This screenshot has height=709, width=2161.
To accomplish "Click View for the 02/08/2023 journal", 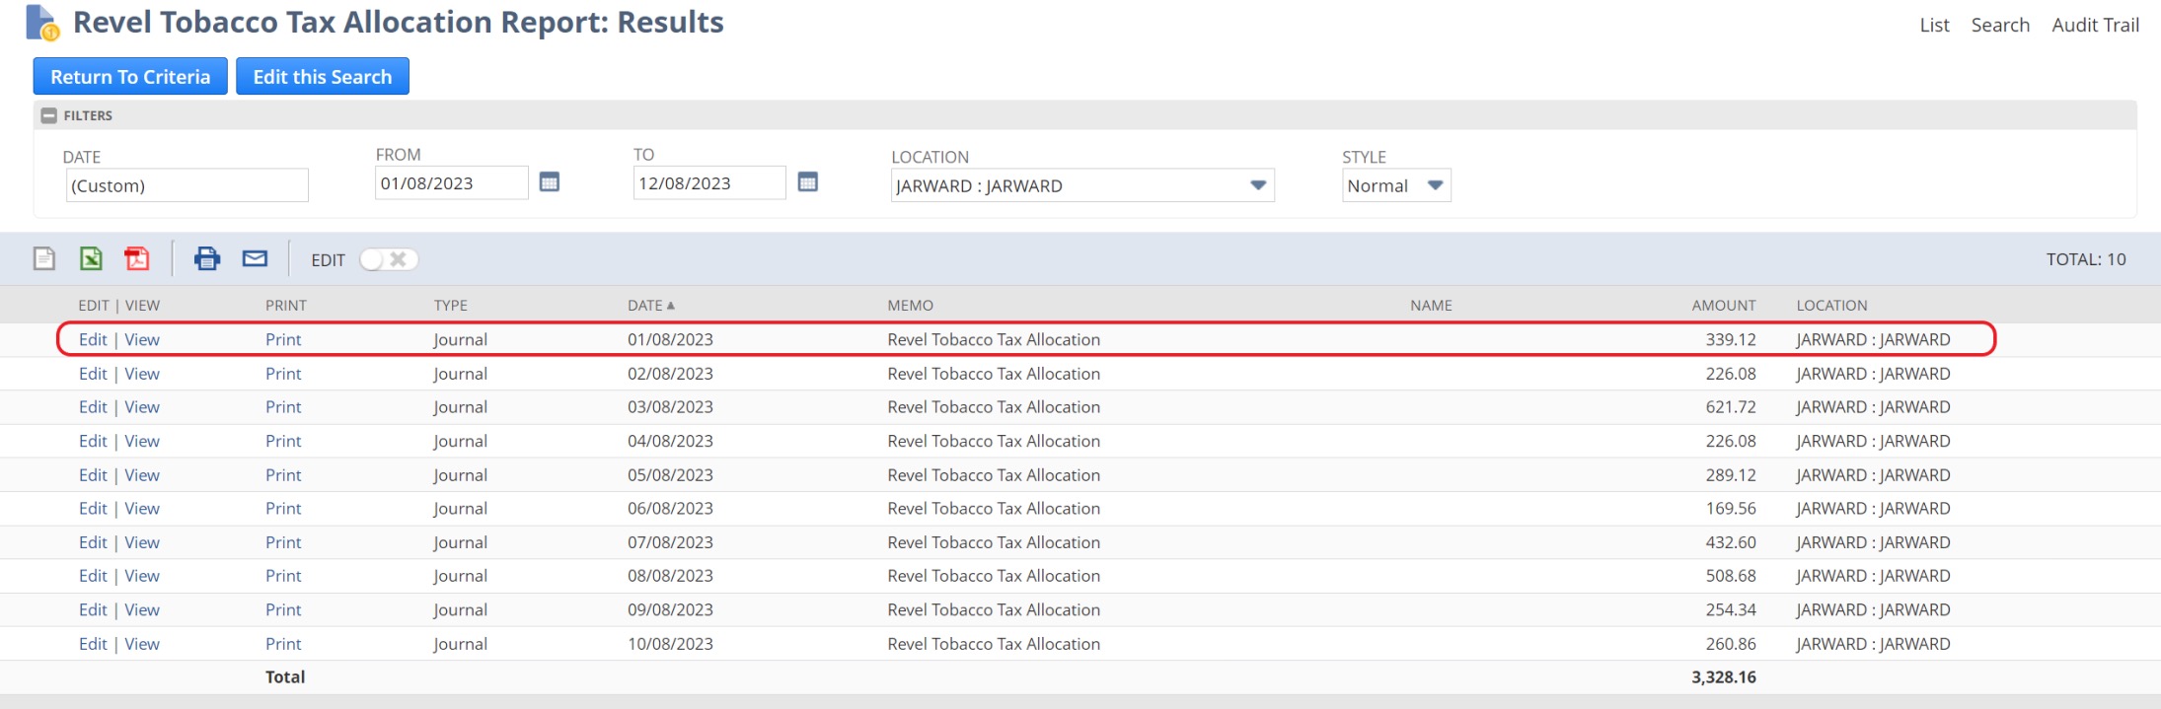I will tap(142, 374).
